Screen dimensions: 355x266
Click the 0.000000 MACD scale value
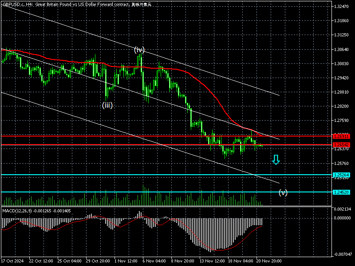click(343, 218)
